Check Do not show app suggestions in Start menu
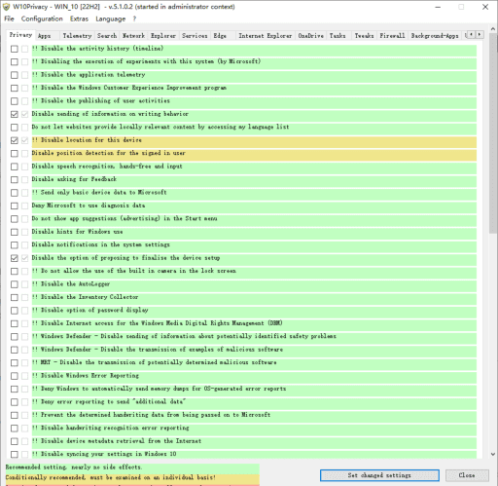 point(14,219)
